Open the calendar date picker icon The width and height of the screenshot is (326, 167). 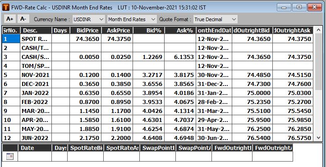(x=10, y=156)
